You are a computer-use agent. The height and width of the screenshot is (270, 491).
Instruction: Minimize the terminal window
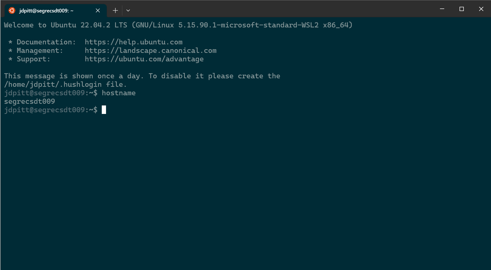click(442, 9)
